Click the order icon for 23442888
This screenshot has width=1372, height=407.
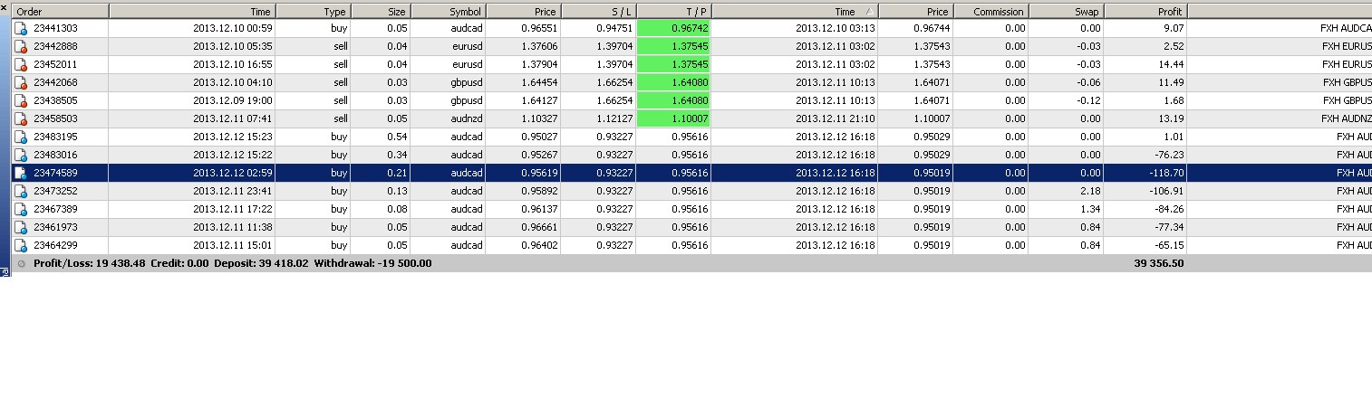pos(20,46)
